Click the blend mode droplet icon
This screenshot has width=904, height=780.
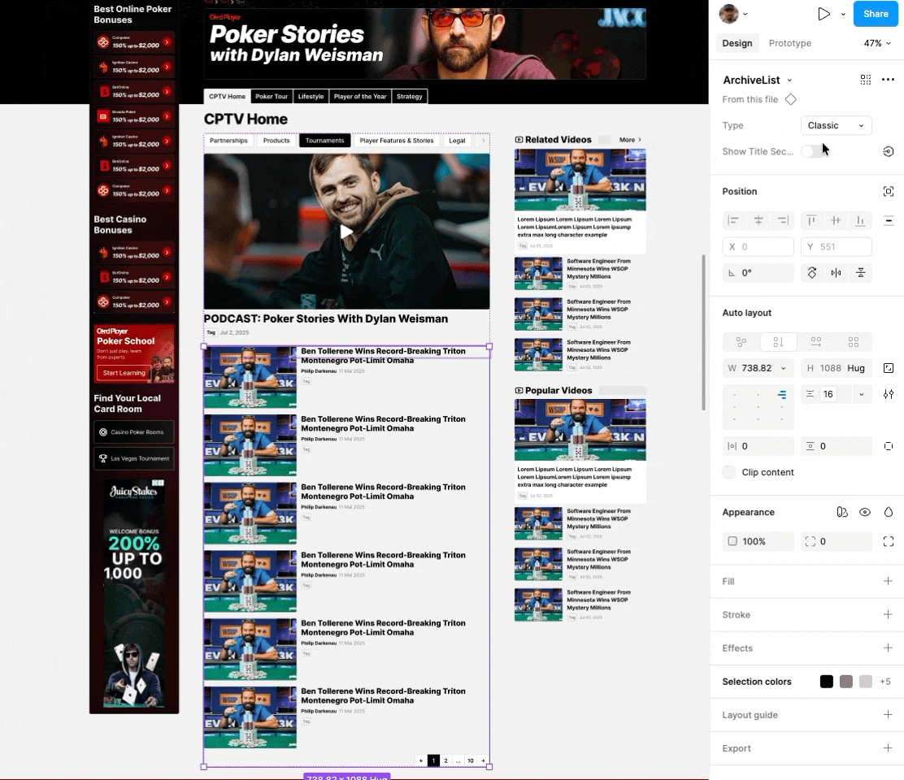(889, 512)
